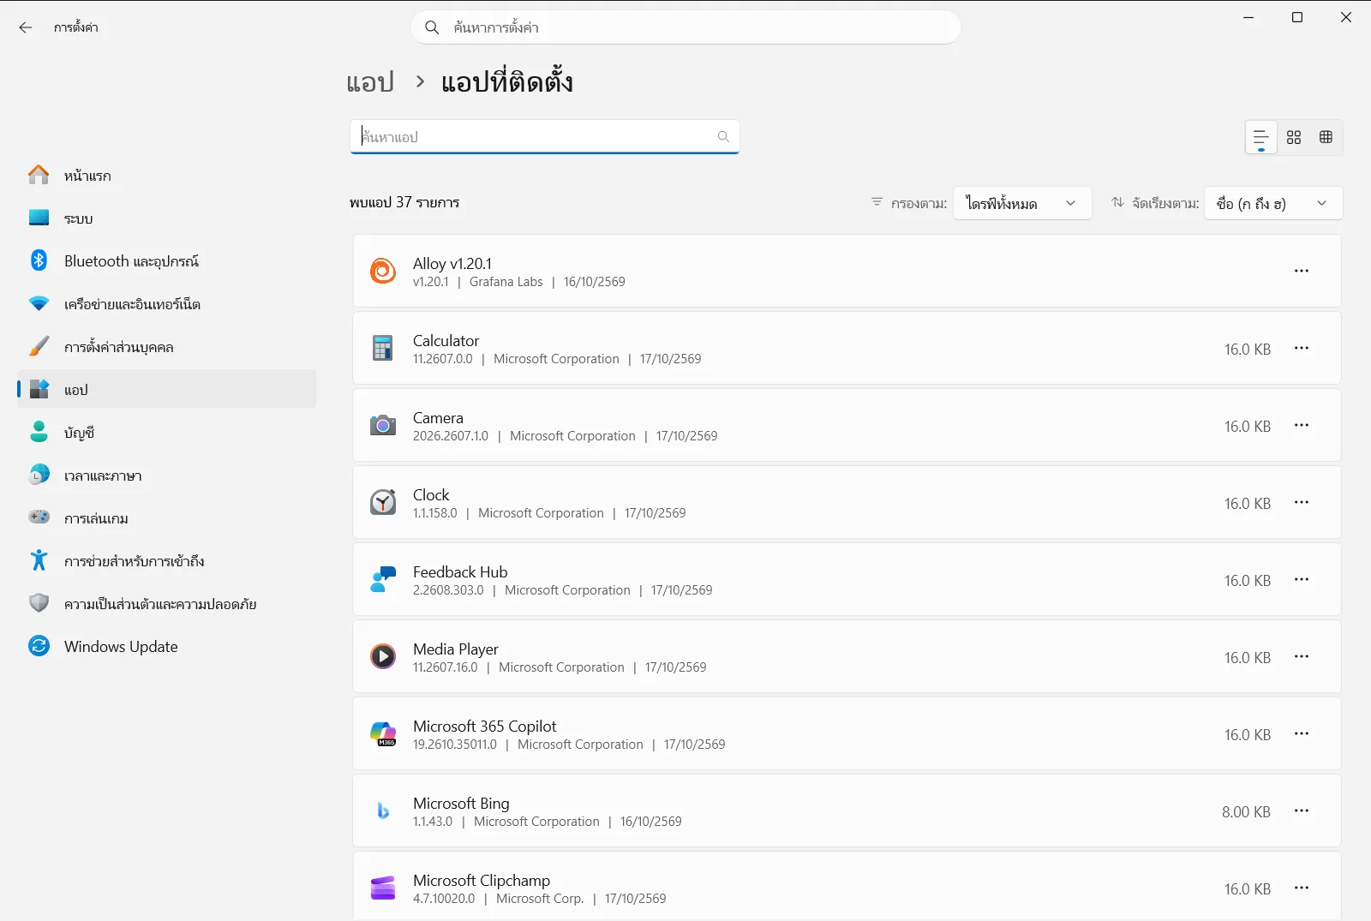
Task: Click the search magnifier in app search box
Action: pyautogui.click(x=723, y=136)
